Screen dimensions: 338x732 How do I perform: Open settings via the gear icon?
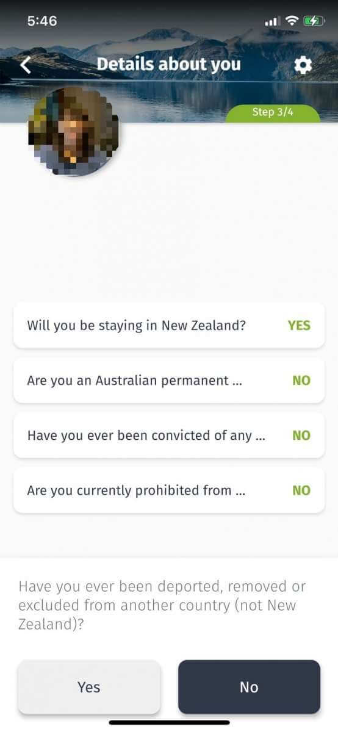303,65
